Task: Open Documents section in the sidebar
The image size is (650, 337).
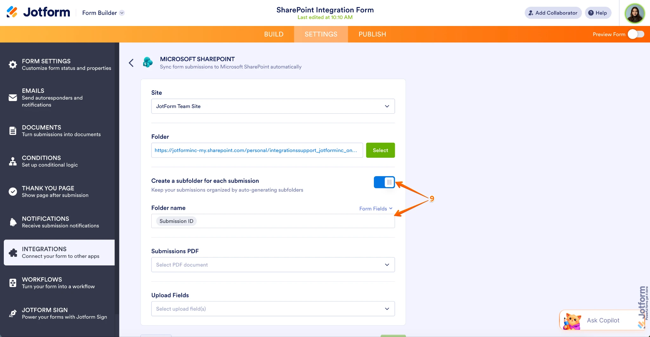Action: point(59,130)
